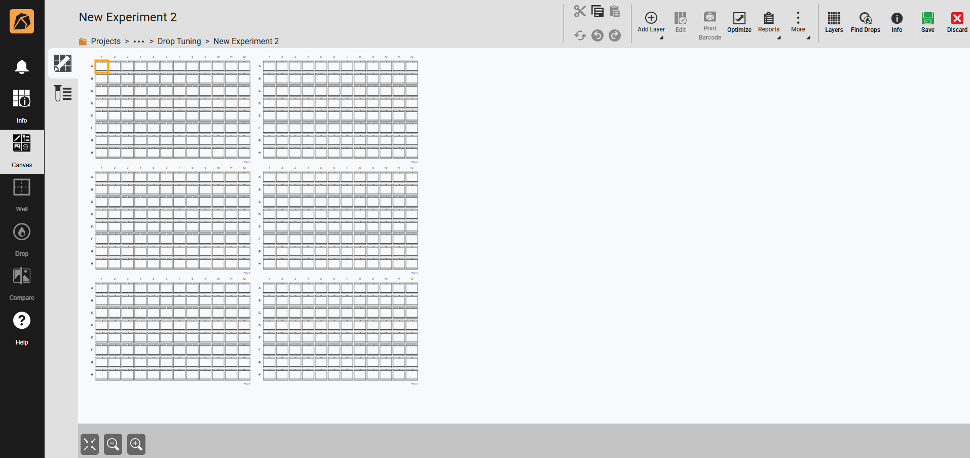The width and height of the screenshot is (970, 458).
Task: Zoom out of the canvas
Action: click(x=113, y=444)
